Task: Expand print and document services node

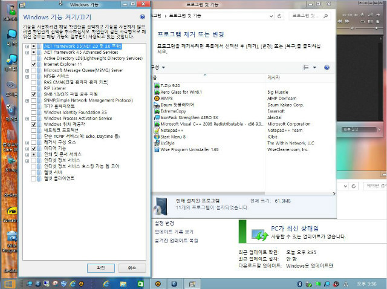Action: (x=27, y=155)
